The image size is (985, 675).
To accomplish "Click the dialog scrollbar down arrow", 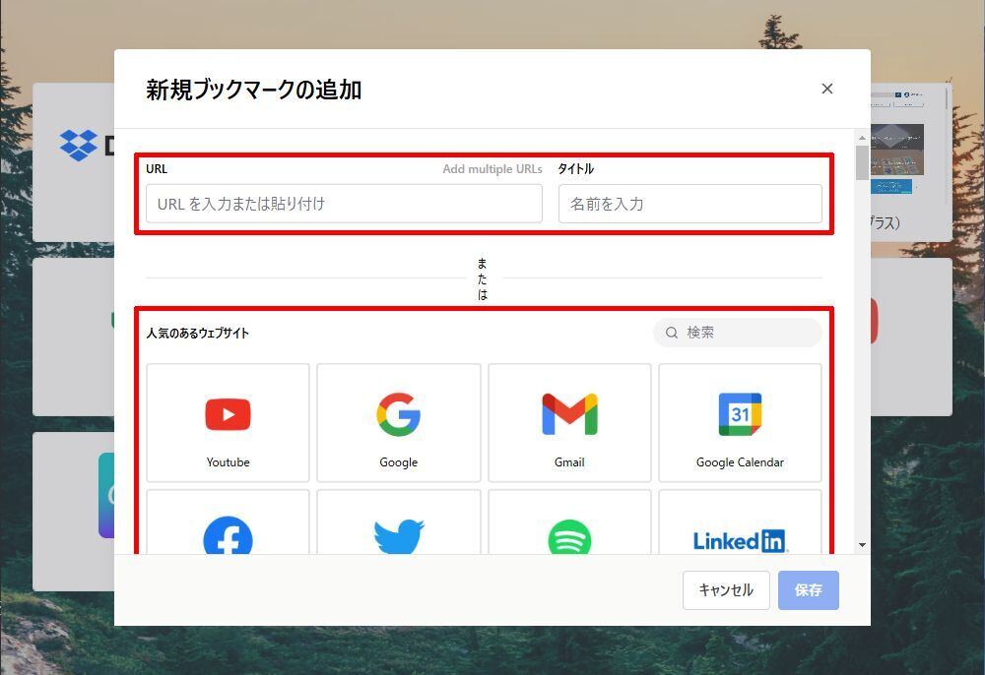I will 862,545.
